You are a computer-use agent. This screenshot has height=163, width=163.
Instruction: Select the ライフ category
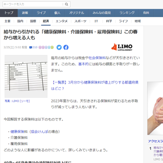[x=123, y=21]
